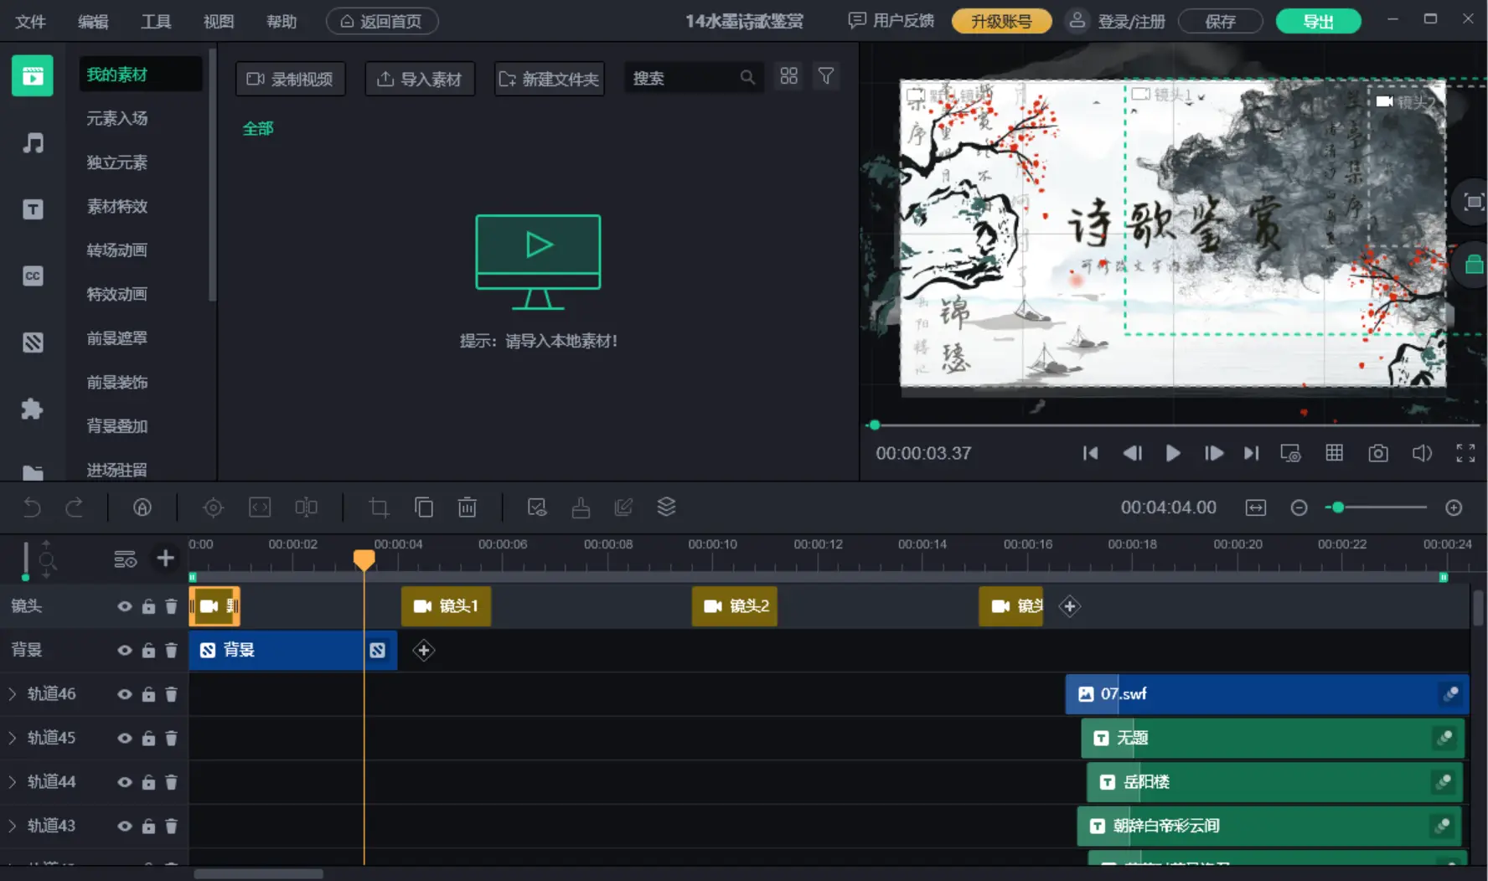The width and height of the screenshot is (1488, 881).
Task: Click the green 导出 export button
Action: pos(1317,22)
